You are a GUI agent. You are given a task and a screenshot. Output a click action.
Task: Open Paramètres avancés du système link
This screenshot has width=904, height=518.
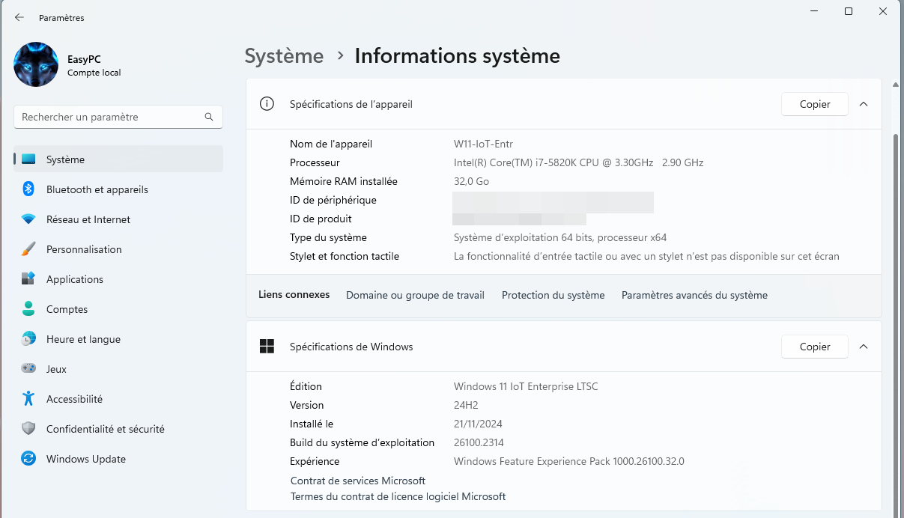[694, 295]
